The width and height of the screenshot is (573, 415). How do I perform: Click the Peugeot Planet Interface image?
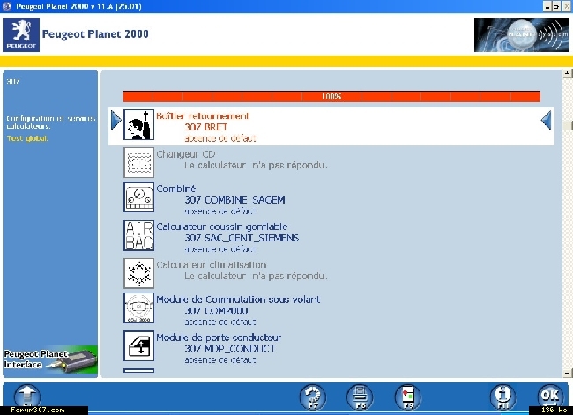pos(50,359)
